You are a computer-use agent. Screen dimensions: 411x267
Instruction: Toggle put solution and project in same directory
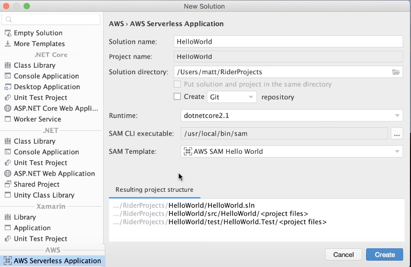(177, 84)
